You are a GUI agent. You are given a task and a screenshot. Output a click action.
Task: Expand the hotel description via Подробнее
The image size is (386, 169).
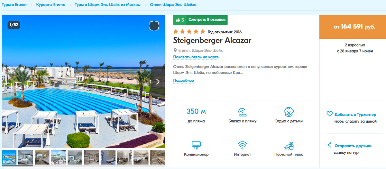[183, 81]
